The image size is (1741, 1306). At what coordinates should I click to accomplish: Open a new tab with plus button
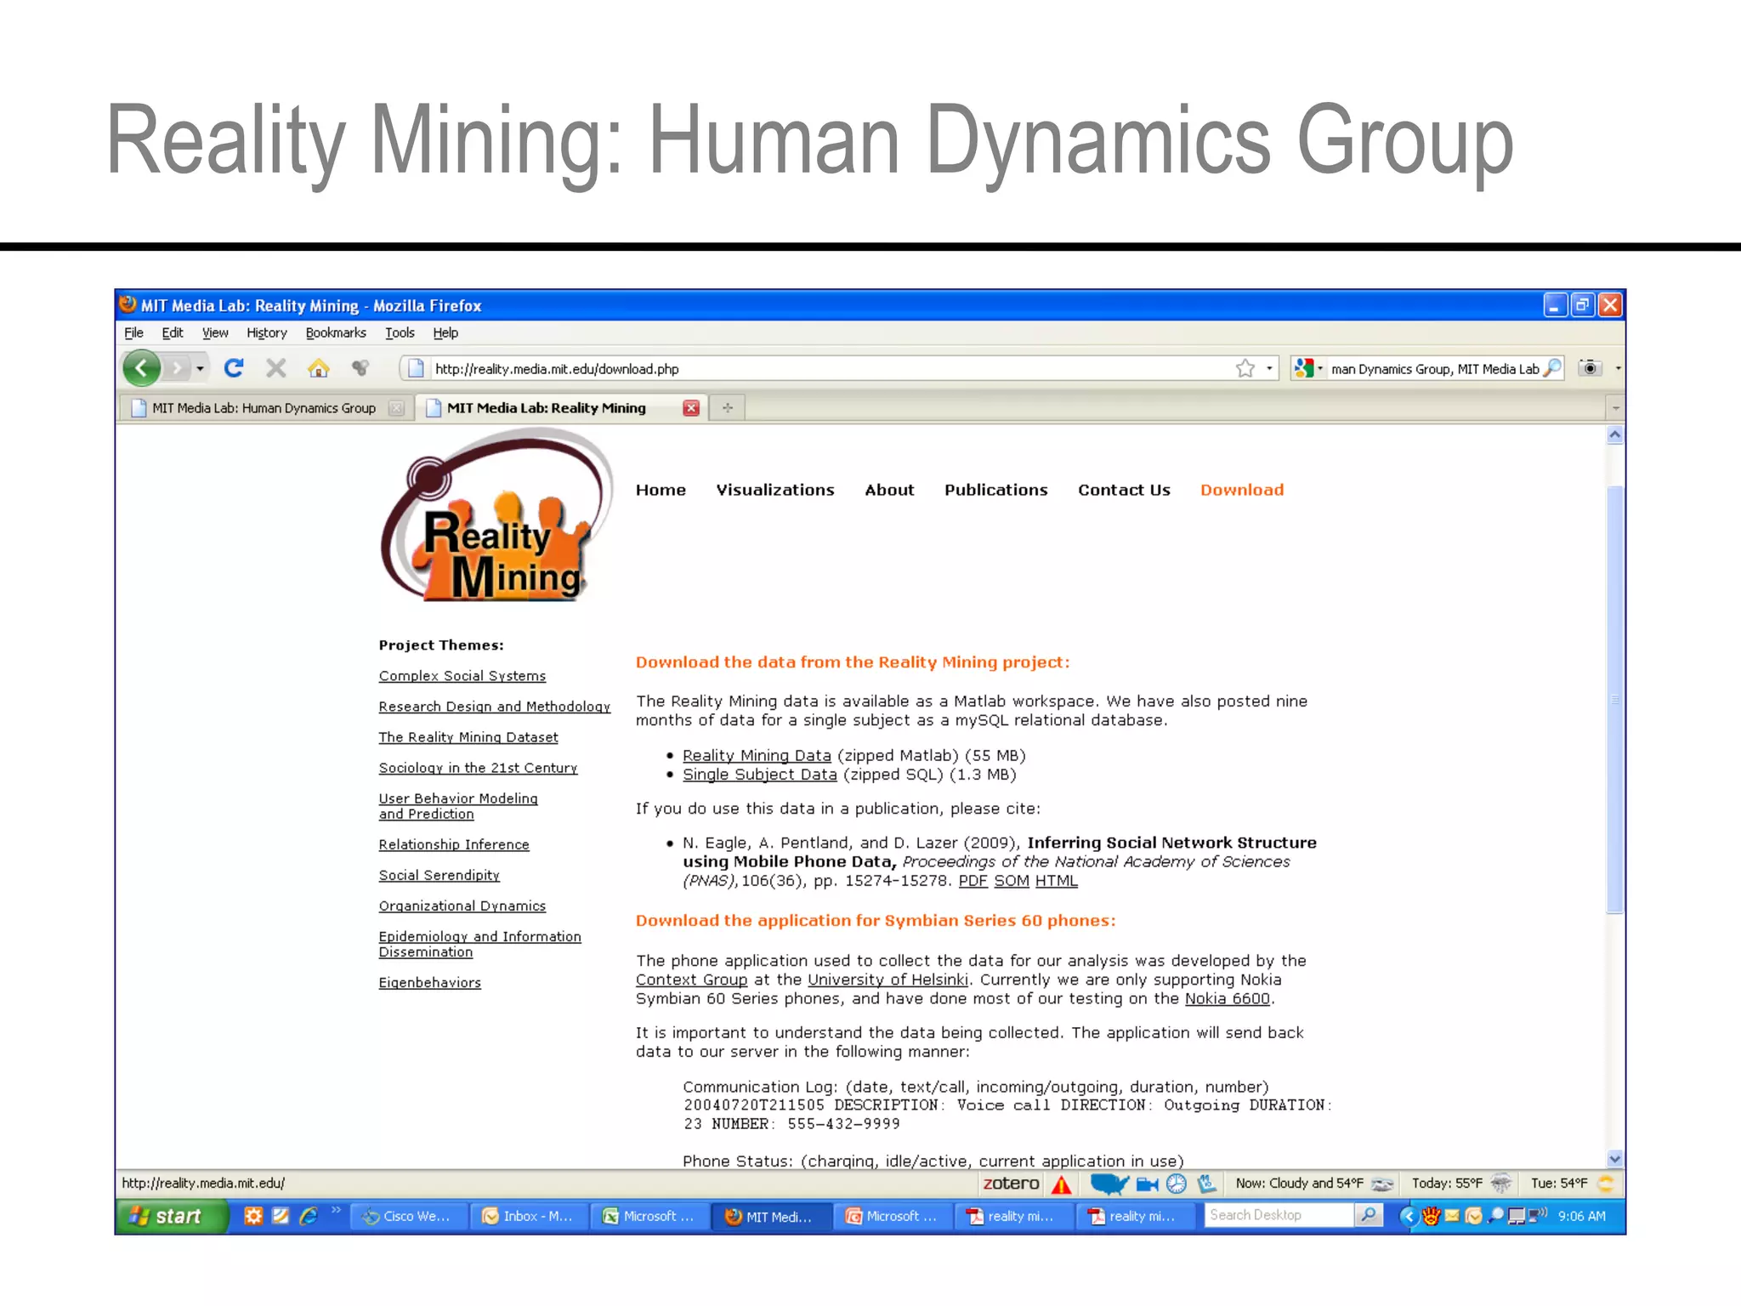pyautogui.click(x=728, y=408)
